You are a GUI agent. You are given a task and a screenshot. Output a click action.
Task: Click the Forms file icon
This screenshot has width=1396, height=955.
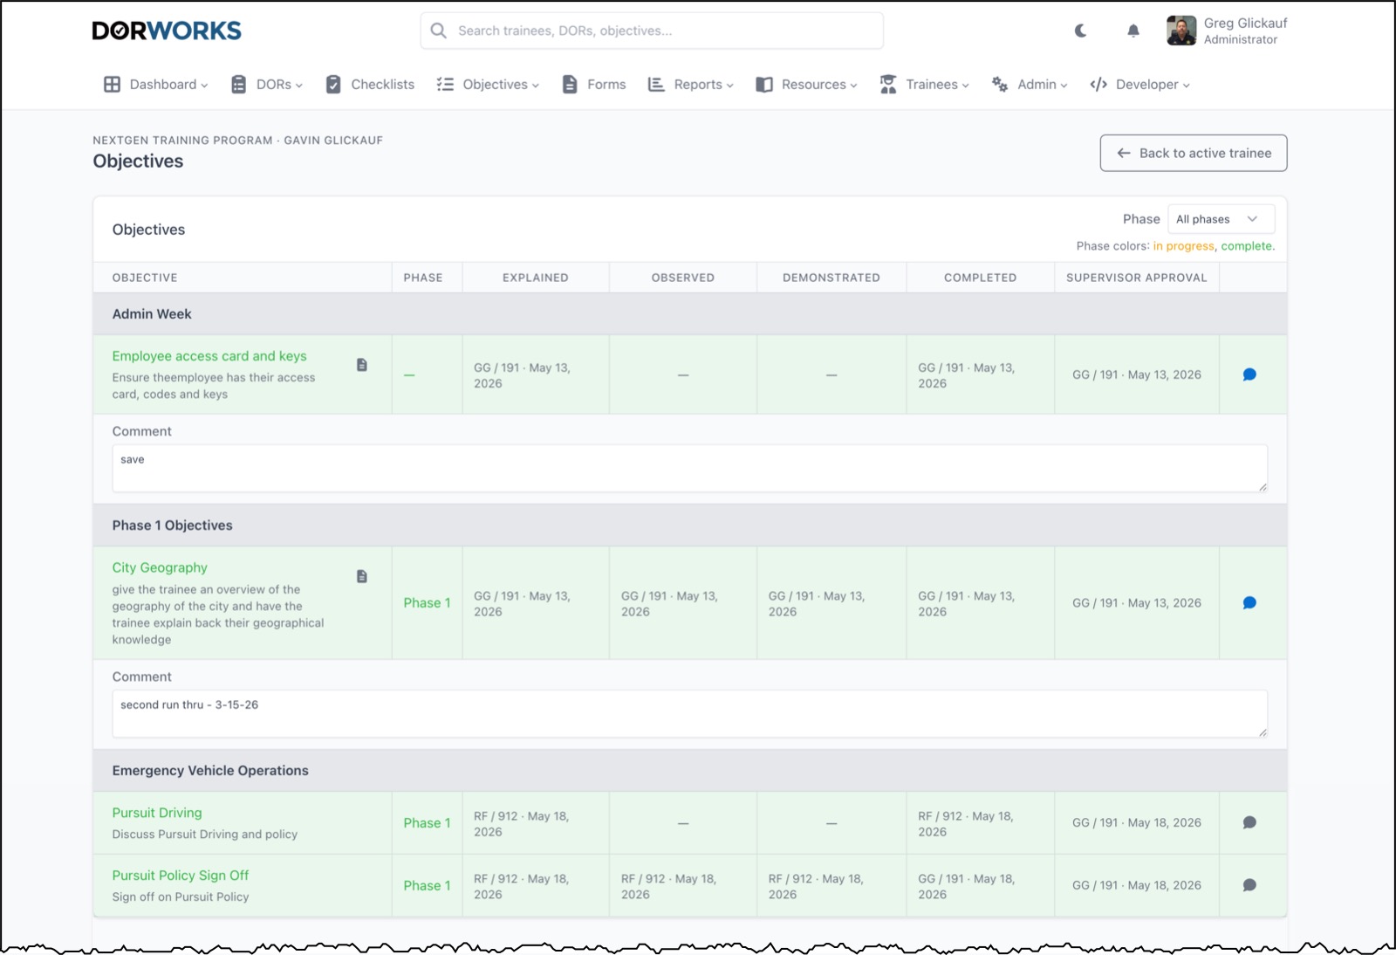[570, 85]
